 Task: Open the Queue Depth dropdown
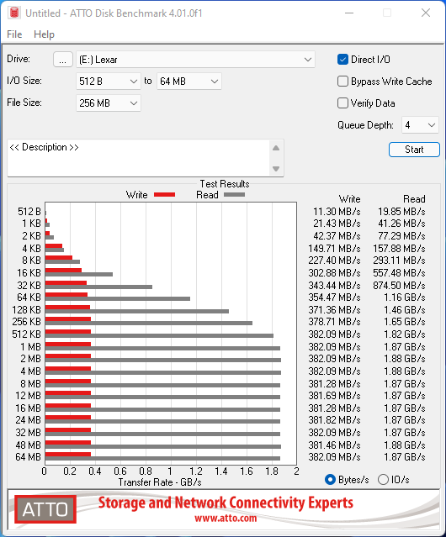pyautogui.click(x=420, y=125)
